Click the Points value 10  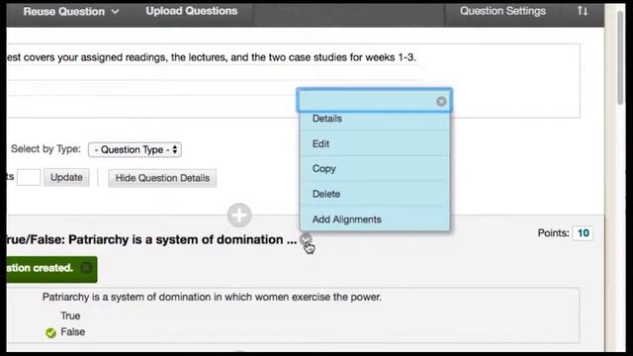coord(583,233)
